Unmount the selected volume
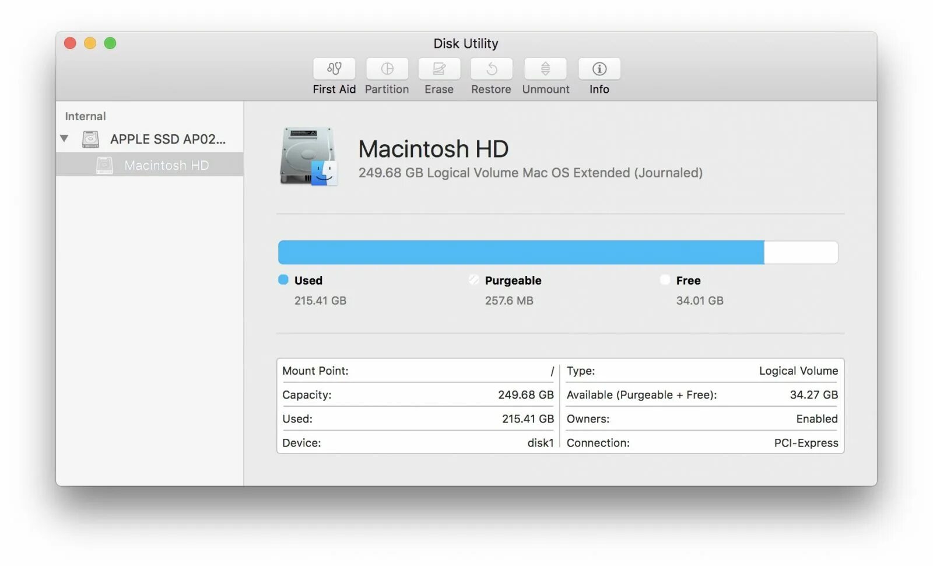933x566 pixels. [545, 76]
